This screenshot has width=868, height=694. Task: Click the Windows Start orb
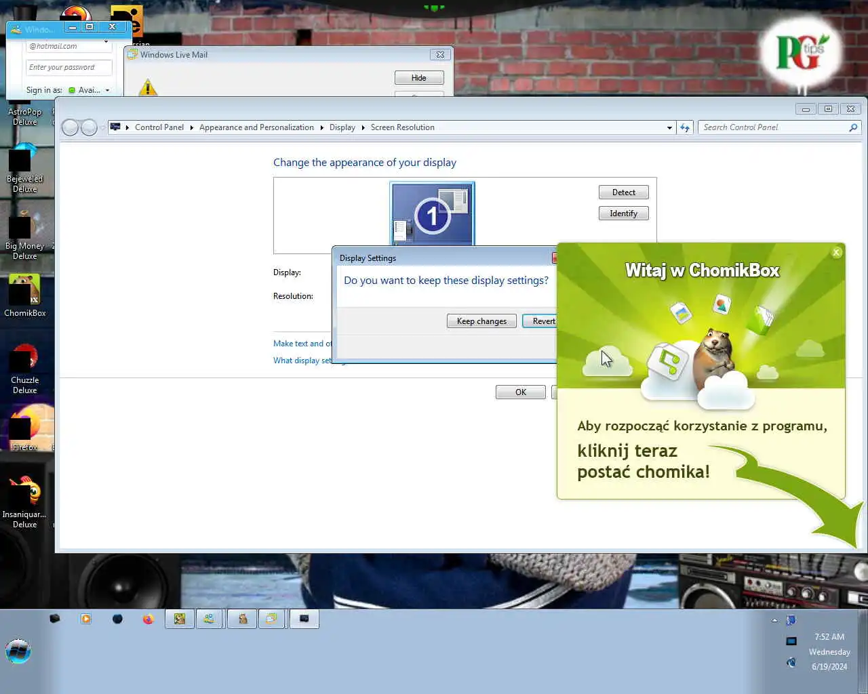pyautogui.click(x=18, y=651)
